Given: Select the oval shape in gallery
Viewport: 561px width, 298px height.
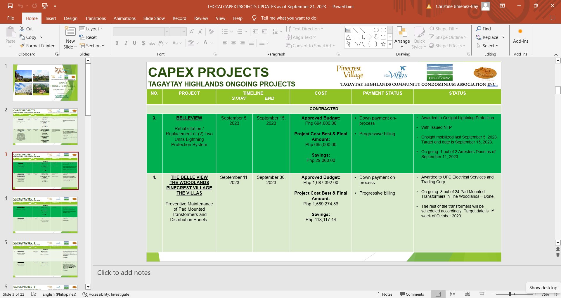Looking at the screenshot, I should click(376, 30).
